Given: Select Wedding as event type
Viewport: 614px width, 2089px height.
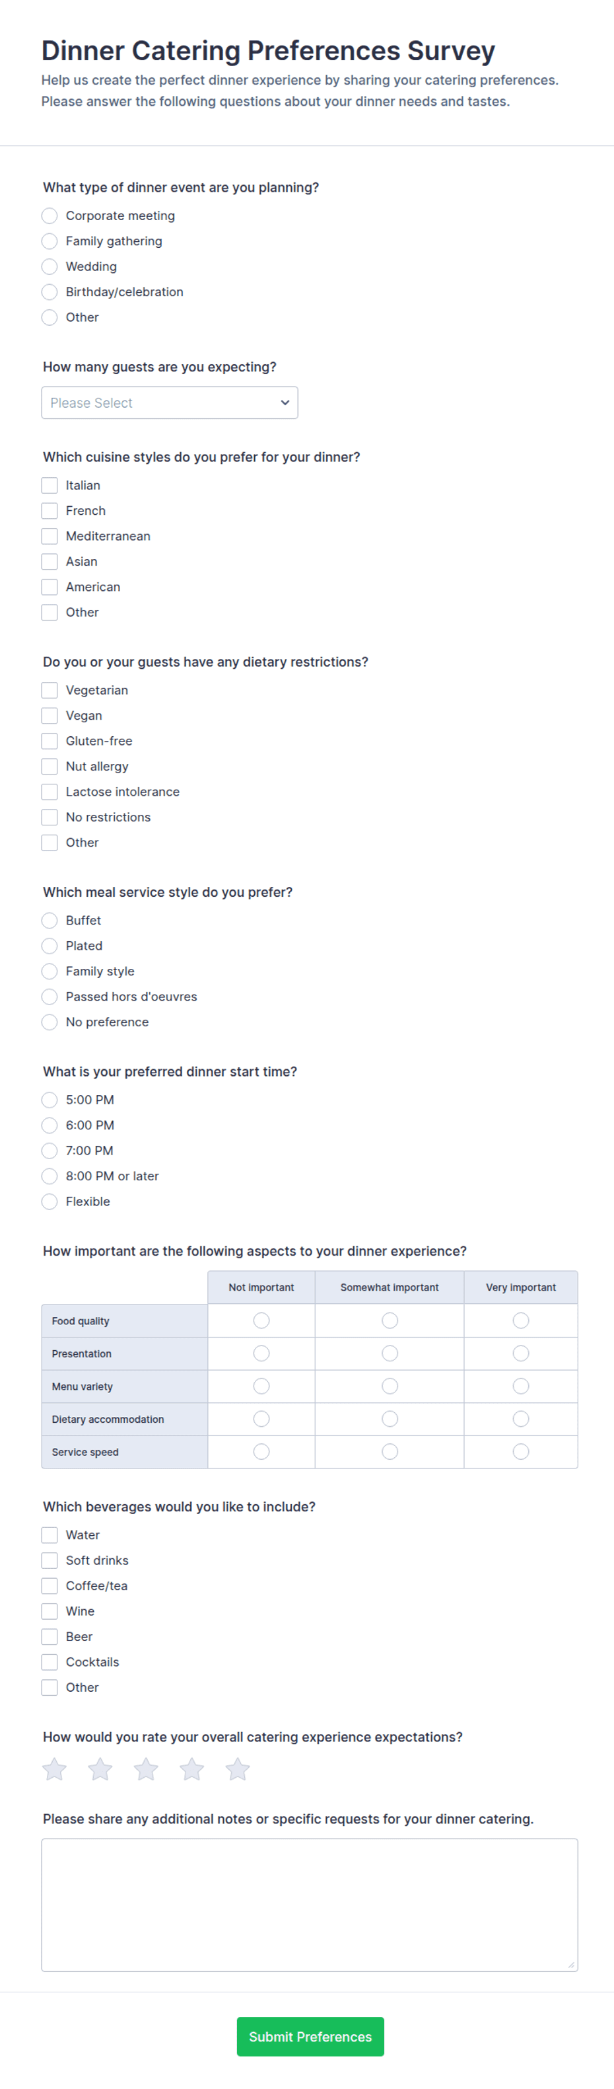Looking at the screenshot, I should [50, 266].
